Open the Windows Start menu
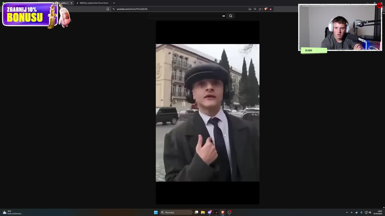The height and width of the screenshot is (216, 385). click(x=156, y=212)
